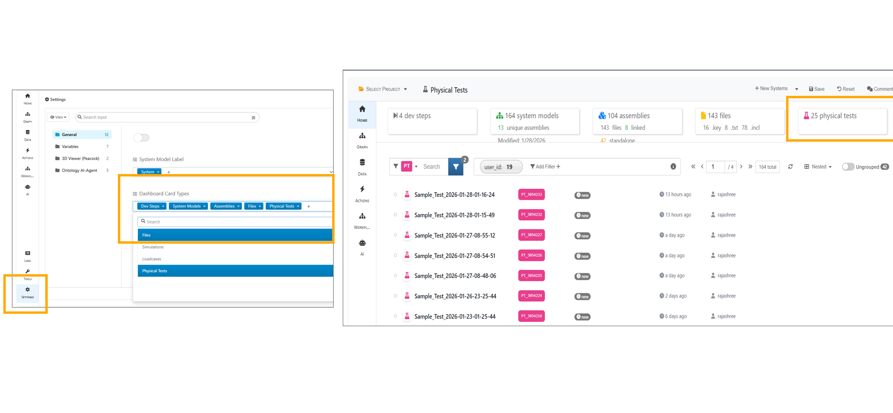Open the Select Project dropdown
This screenshot has width=893, height=413.
click(383, 89)
